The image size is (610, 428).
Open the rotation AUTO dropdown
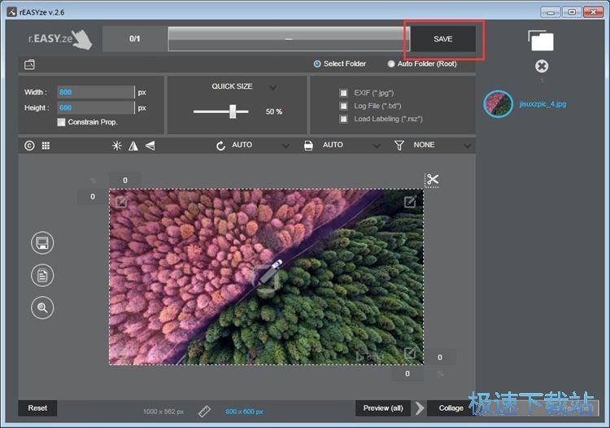tap(285, 146)
